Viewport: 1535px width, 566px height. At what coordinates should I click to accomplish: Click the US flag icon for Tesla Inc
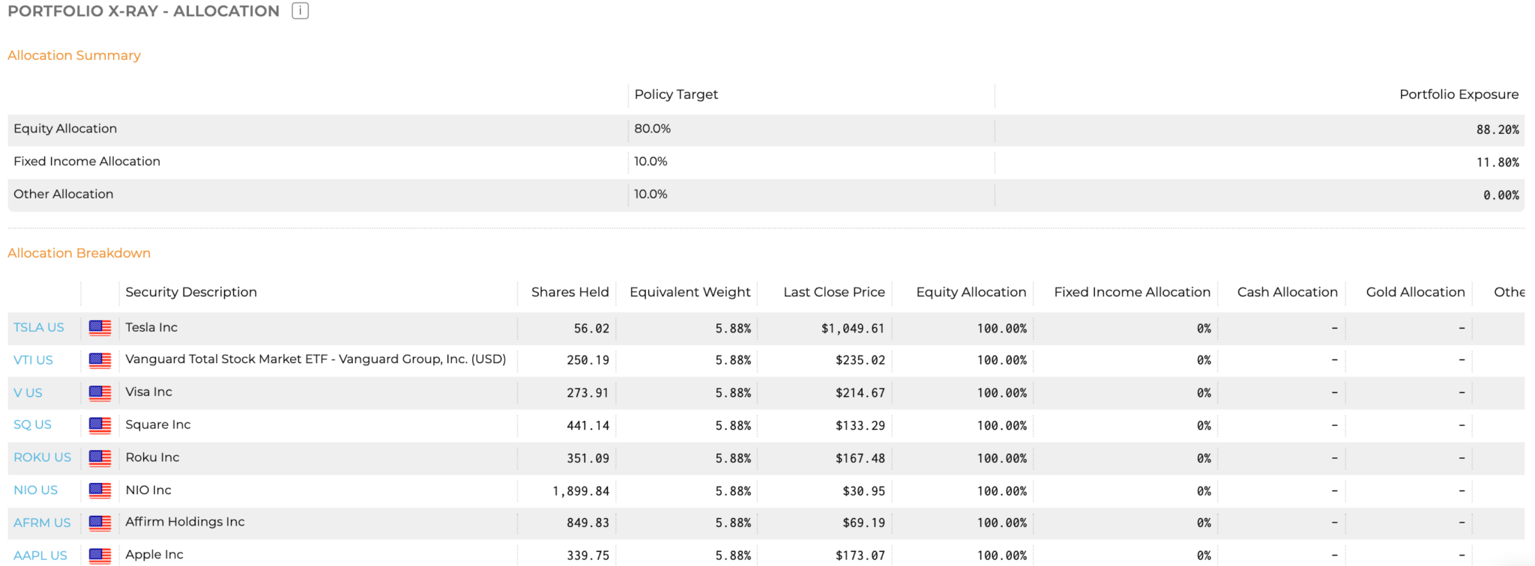pos(100,328)
